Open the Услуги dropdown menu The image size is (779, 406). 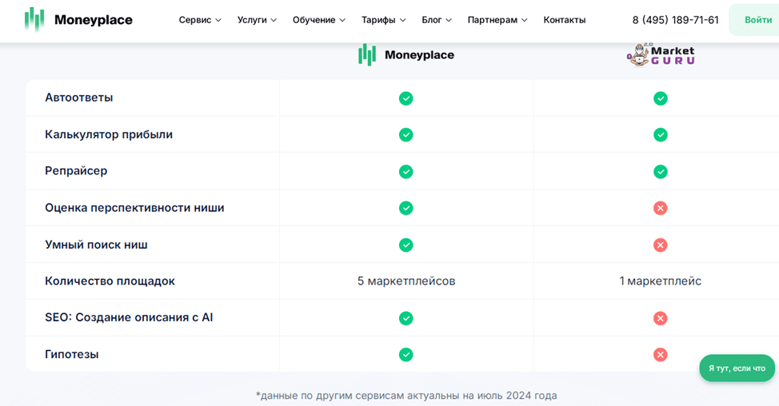pos(257,20)
